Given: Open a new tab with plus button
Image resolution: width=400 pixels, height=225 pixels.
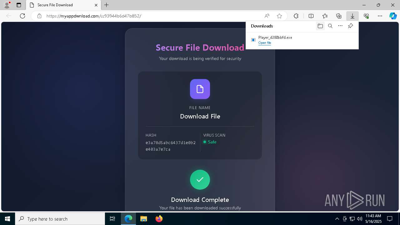Looking at the screenshot, I should pyautogui.click(x=107, y=5).
